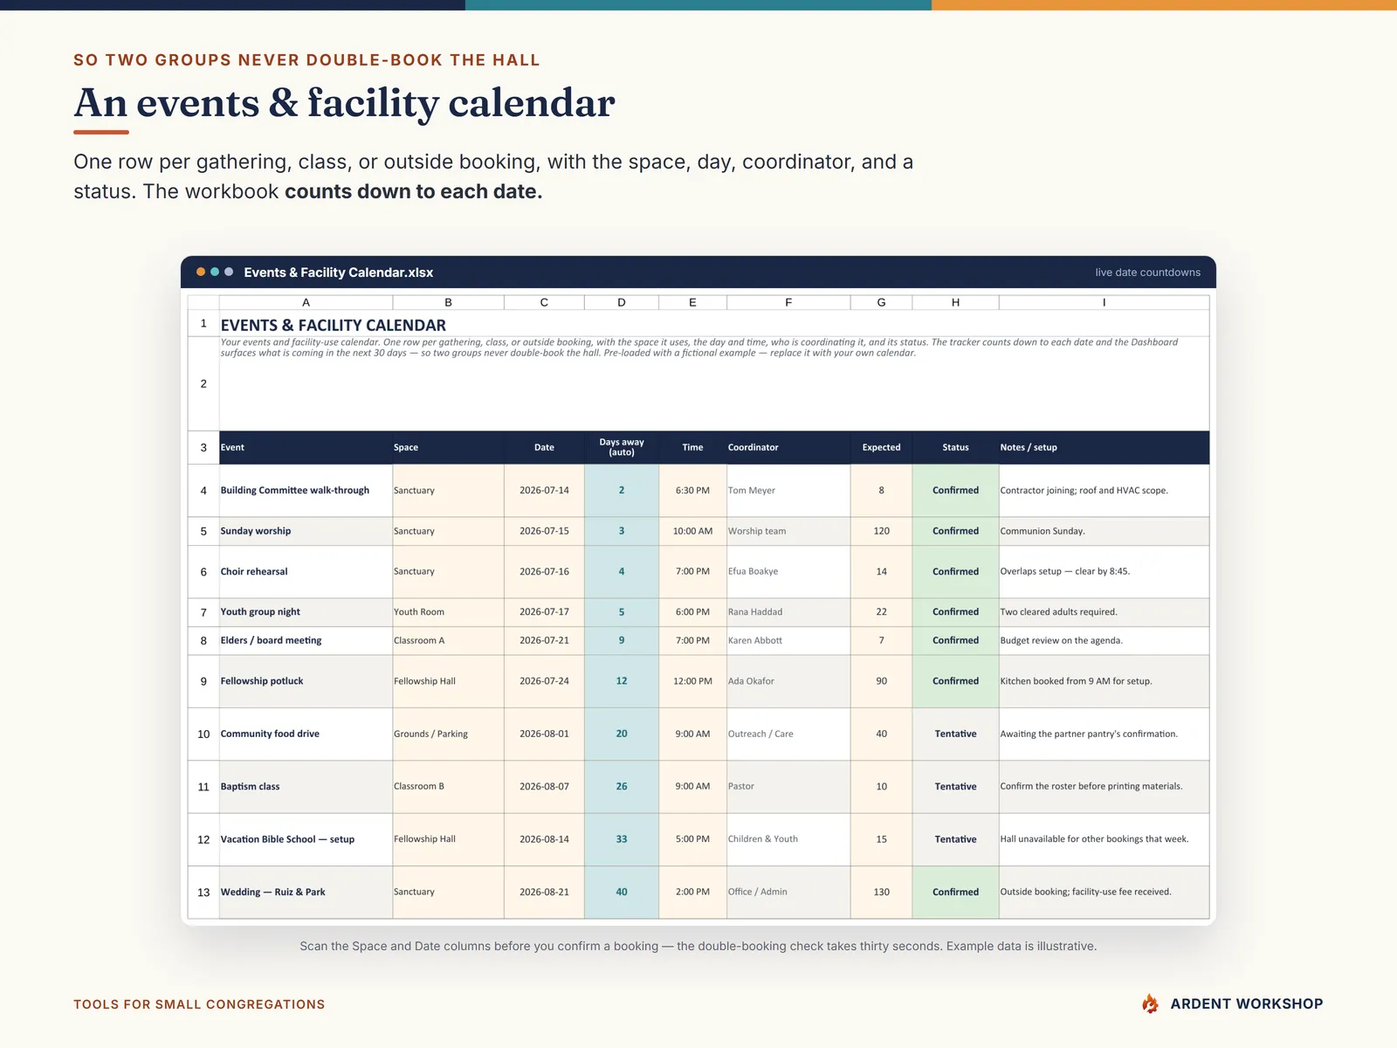Select column I header
Screen dimensions: 1397x1048
point(1104,302)
